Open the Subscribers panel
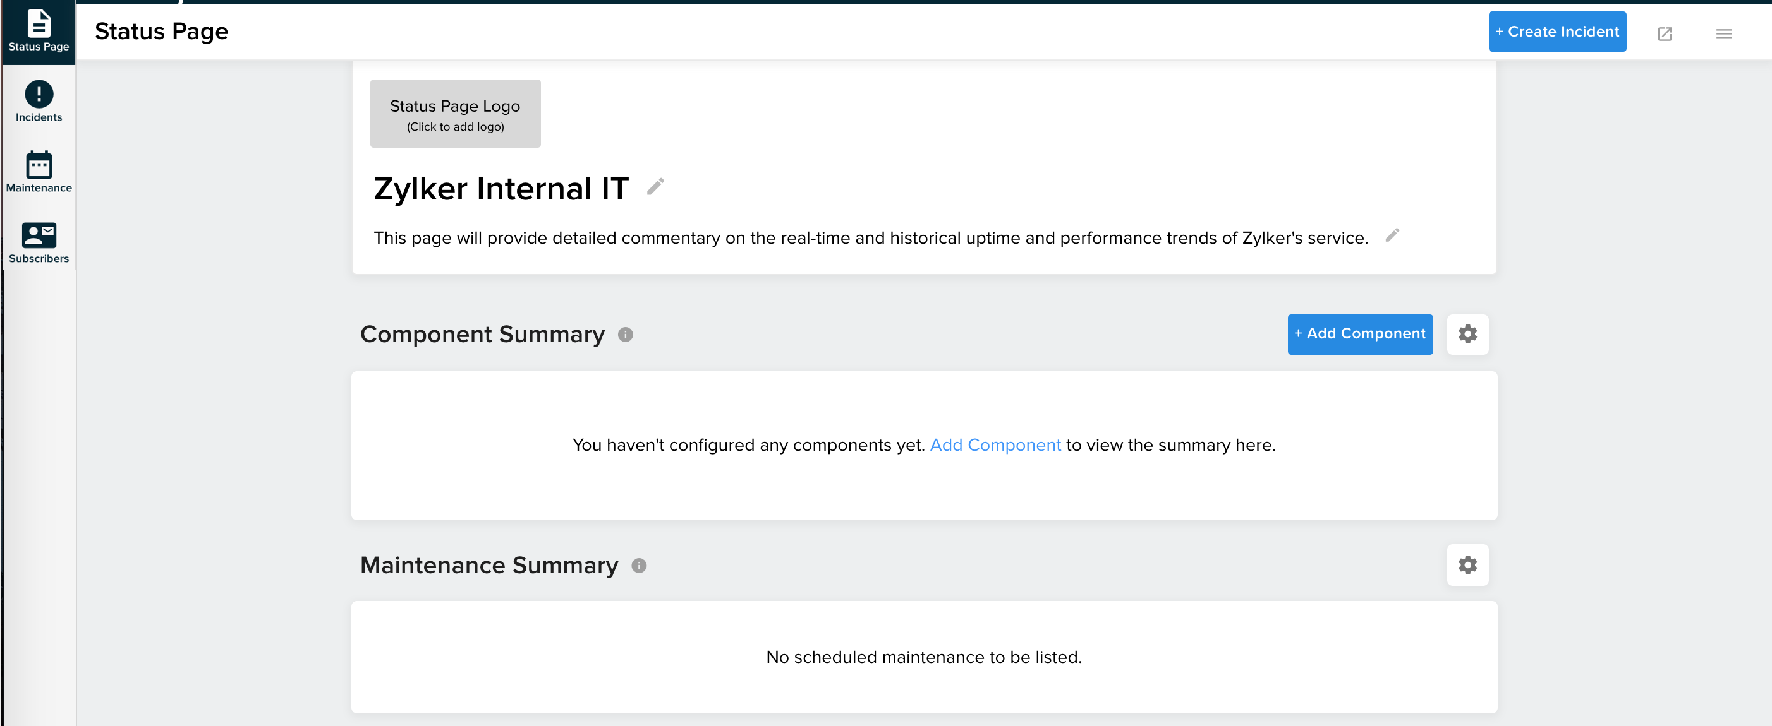The width and height of the screenshot is (1772, 726). (39, 242)
